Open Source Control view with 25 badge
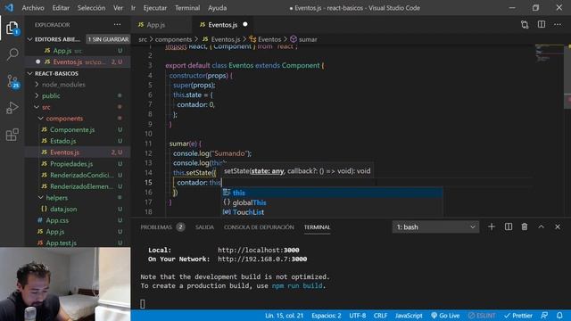 click(x=12, y=81)
